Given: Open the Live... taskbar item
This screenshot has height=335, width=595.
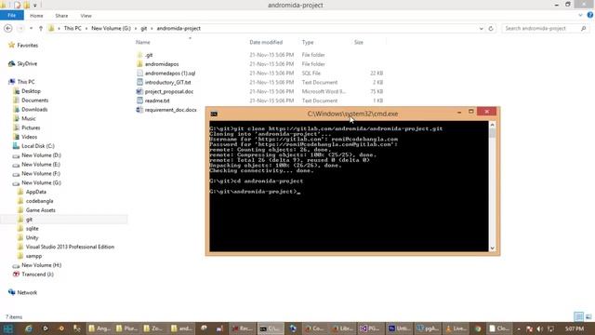Looking at the screenshot, I should 456,328.
